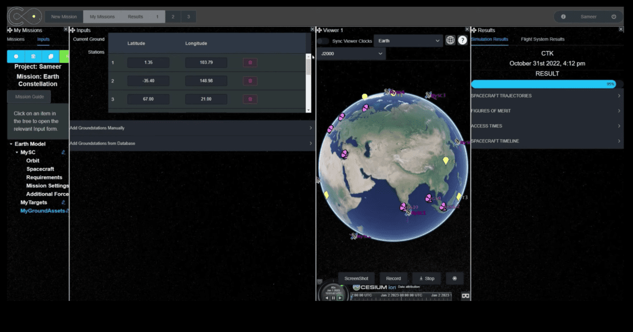Click the info icon in the top bar

coord(563,17)
